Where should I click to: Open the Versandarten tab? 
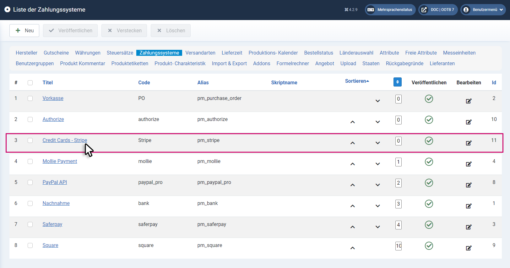[200, 53]
